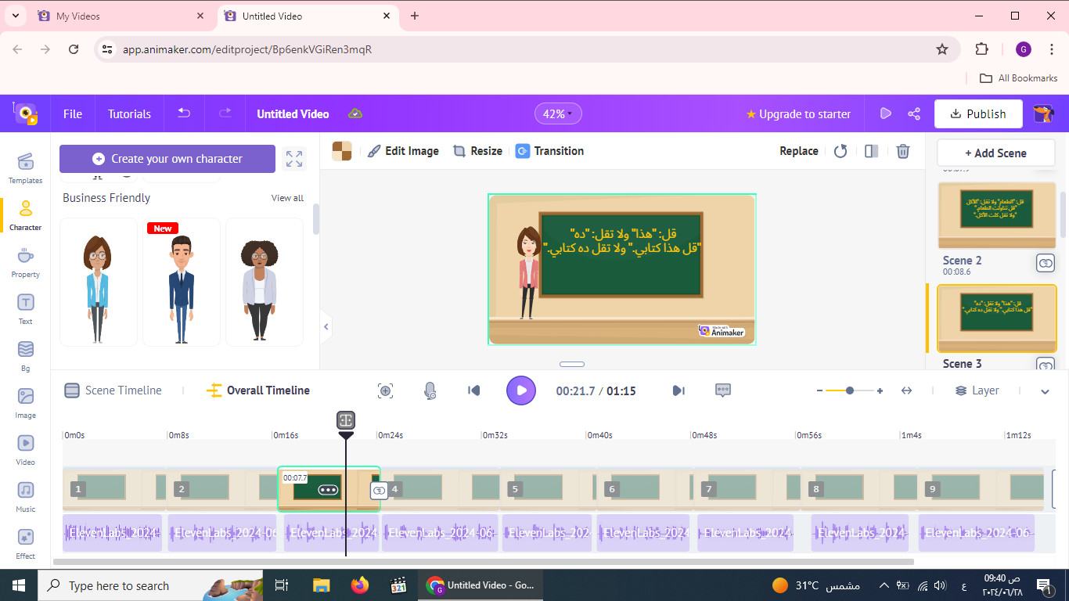This screenshot has height=601, width=1069.
Task: Bookmark this page with star icon
Action: click(942, 49)
